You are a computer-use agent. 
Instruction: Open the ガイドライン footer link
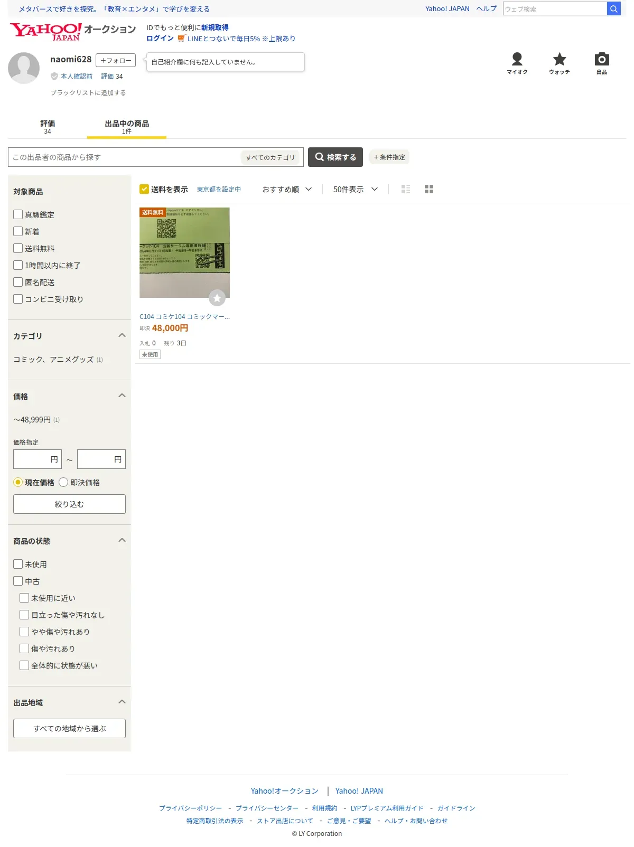(x=456, y=808)
